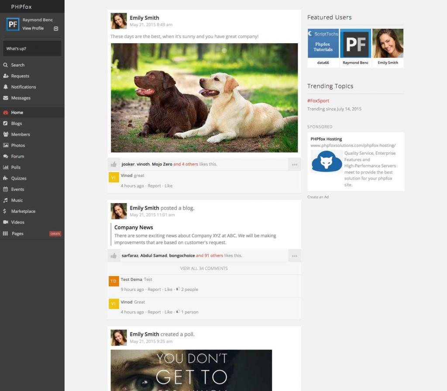The image size is (447, 391).
Task: Open Requests via the add-user icon
Action: (x=6, y=76)
